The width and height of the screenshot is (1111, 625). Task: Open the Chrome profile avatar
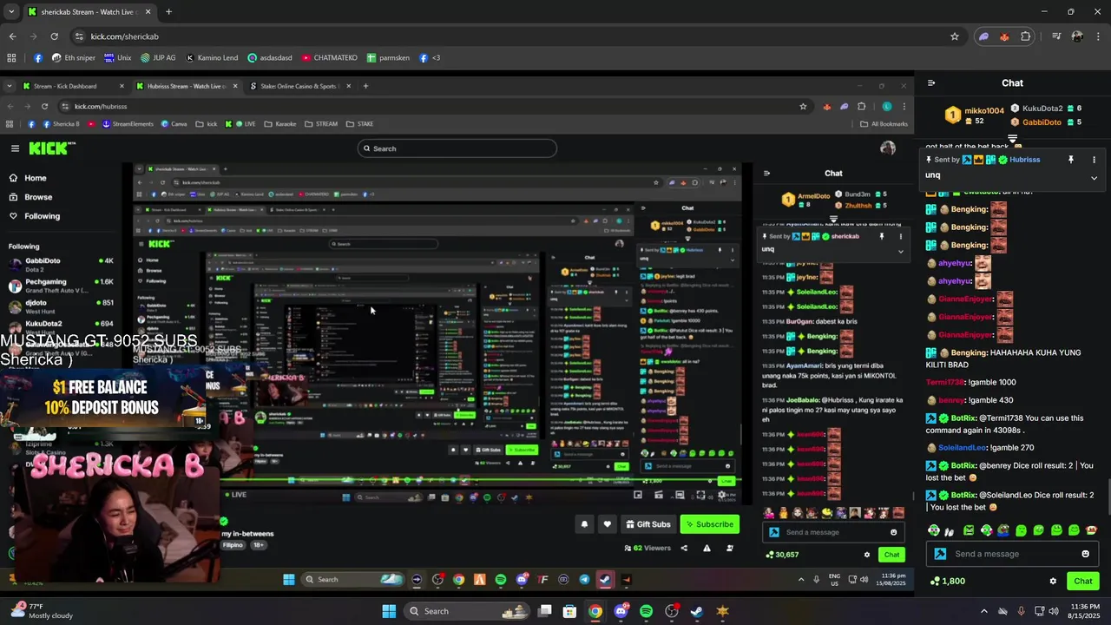tap(1077, 36)
